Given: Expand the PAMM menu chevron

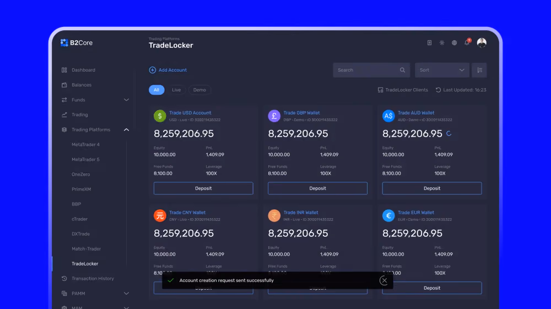Looking at the screenshot, I should 126,293.
